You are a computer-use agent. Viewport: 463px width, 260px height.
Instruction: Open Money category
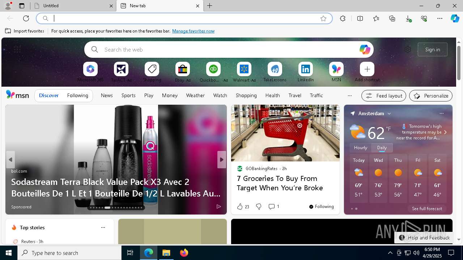[170, 95]
